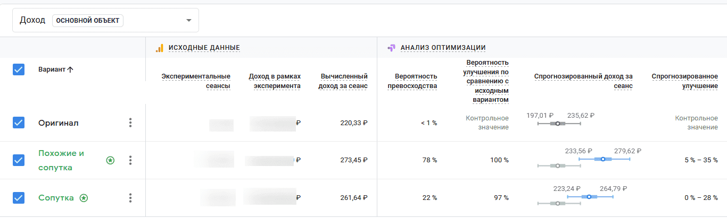The image size is (727, 218).
Task: Open the Сопутка variant link
Action: [56, 198]
